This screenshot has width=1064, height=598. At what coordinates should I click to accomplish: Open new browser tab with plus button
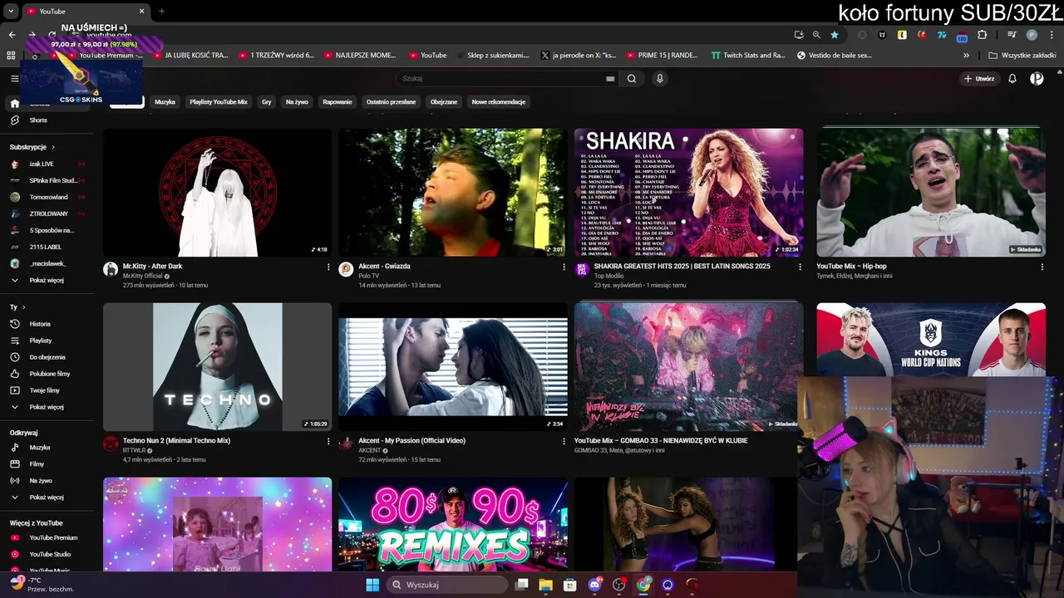pyautogui.click(x=161, y=12)
